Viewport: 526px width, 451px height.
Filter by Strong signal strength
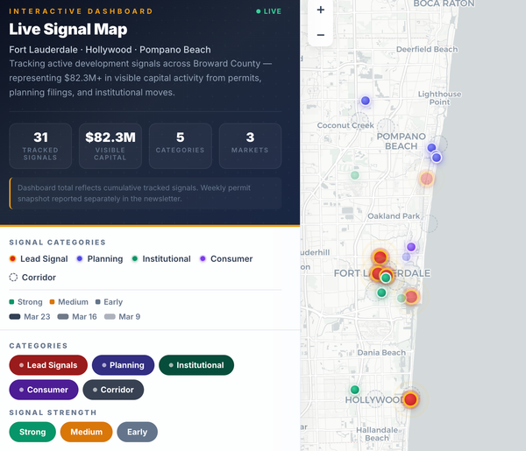point(32,432)
